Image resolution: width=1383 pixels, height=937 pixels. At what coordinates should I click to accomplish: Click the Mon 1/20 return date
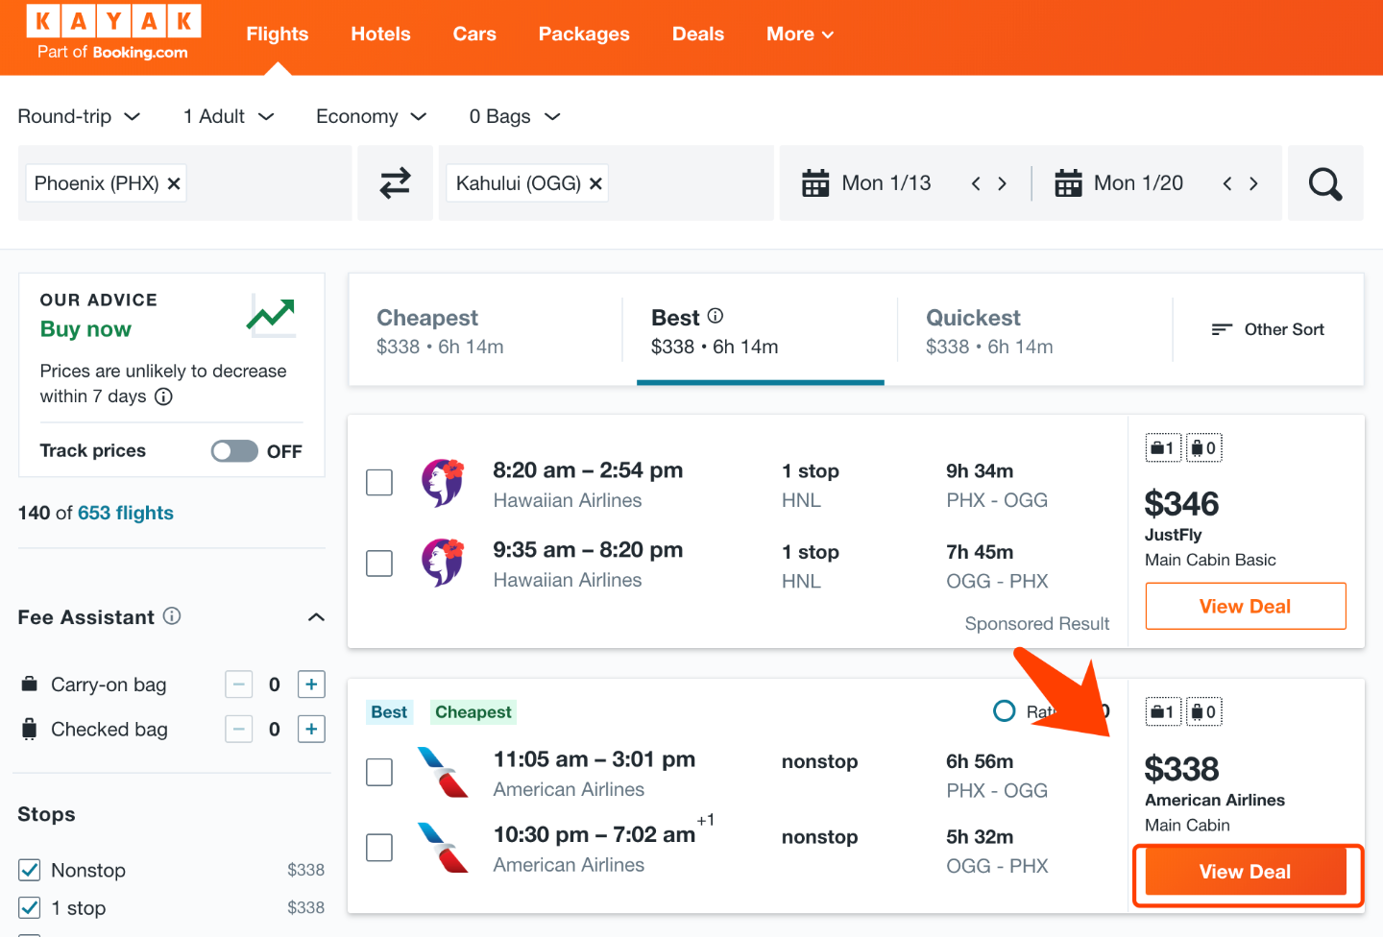pos(1139,183)
